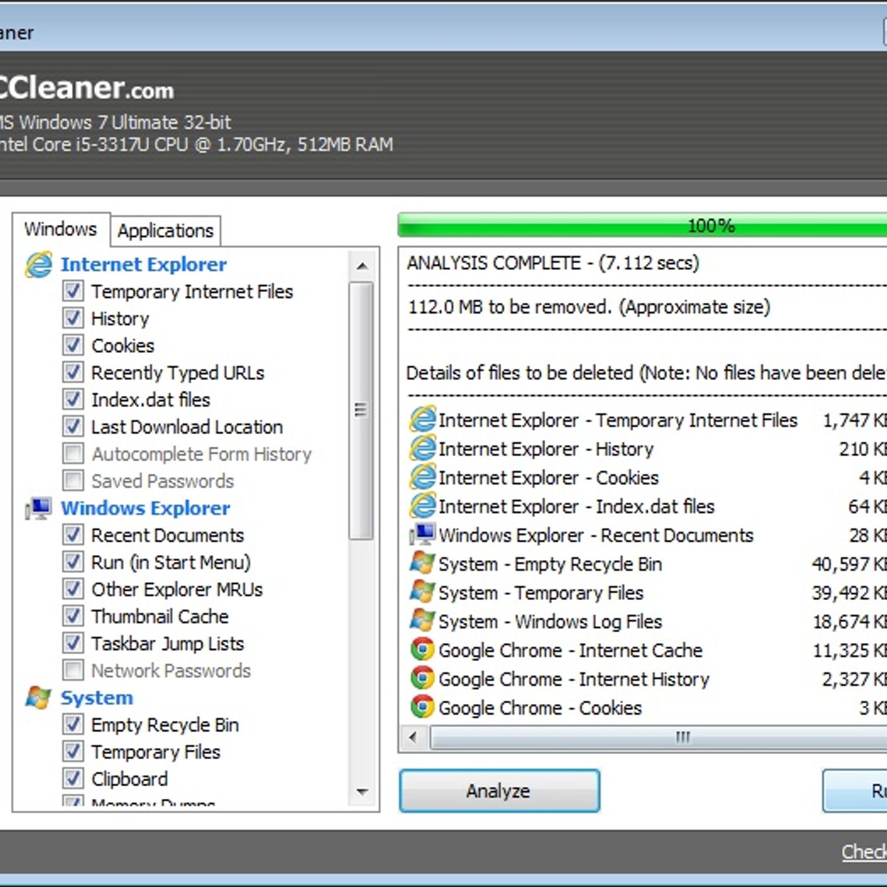Viewport: 887px width, 887px height.
Task: Toggle Other Explorer MRUs checkbox
Action: coord(73,589)
